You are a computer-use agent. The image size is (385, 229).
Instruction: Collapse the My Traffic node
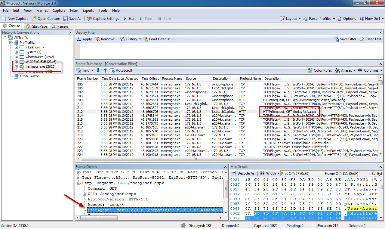click(11, 42)
